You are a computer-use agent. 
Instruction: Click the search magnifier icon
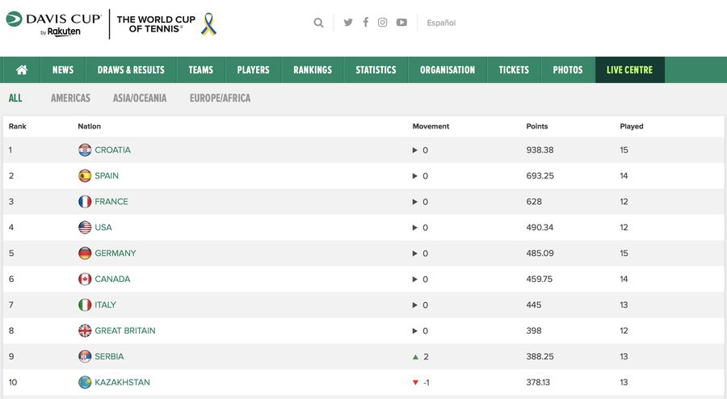click(318, 23)
